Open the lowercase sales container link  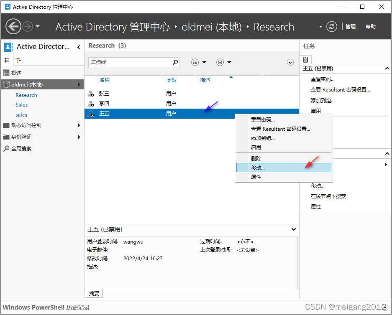21,115
